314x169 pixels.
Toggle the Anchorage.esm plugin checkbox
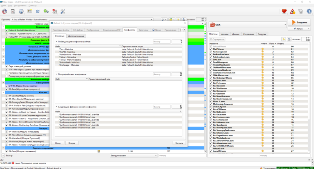[x=211, y=52]
